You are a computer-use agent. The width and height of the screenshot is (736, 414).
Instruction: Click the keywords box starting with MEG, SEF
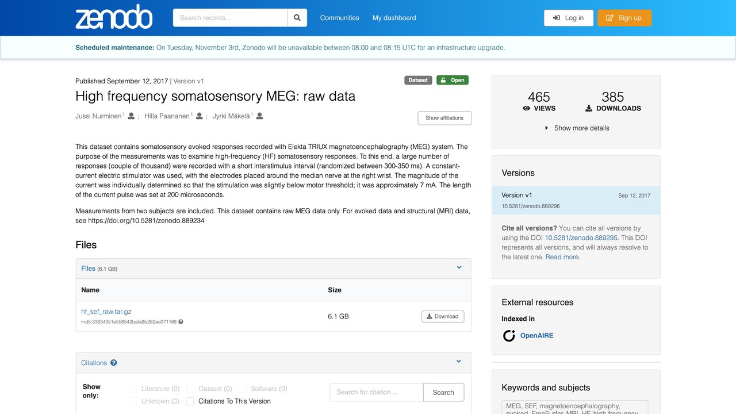point(575,407)
